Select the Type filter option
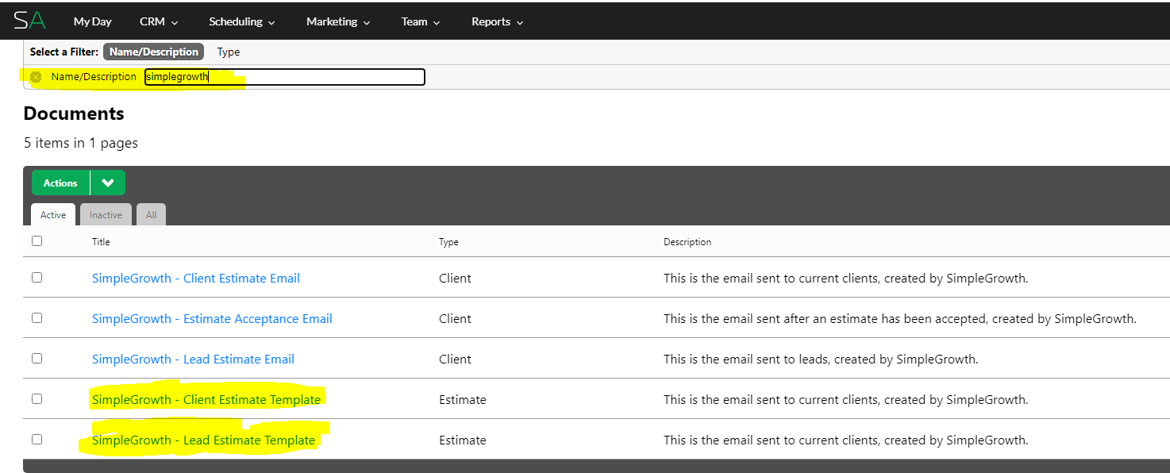Viewport: 1170px width, 473px height. pyautogui.click(x=229, y=52)
